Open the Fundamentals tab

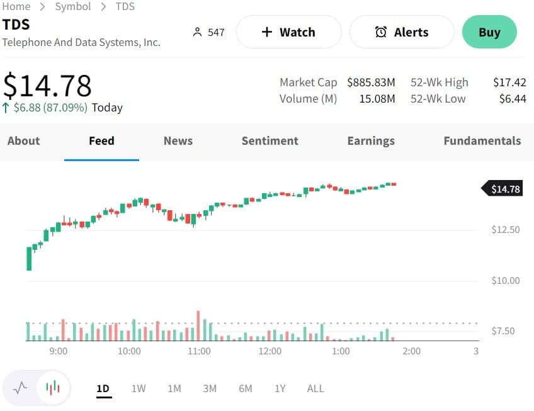pos(482,141)
